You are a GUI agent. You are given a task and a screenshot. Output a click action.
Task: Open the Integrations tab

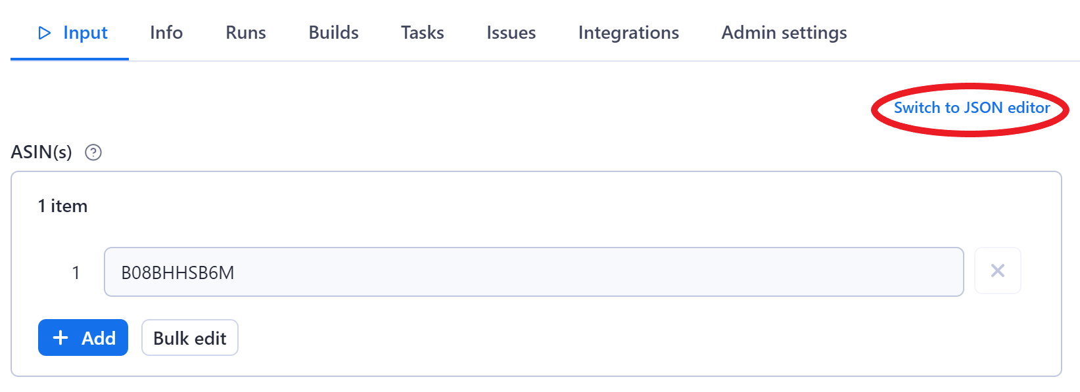628,33
